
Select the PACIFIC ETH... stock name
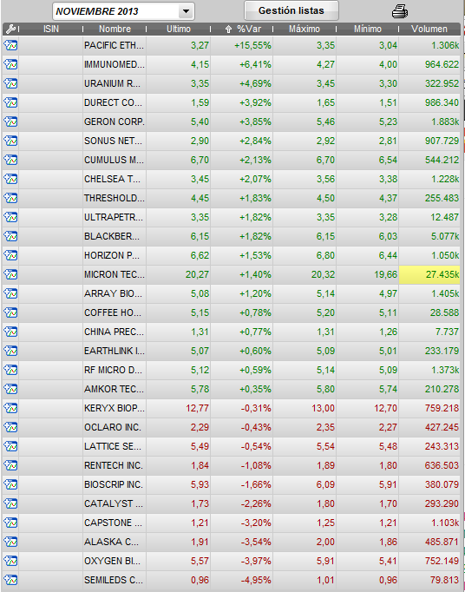click(114, 46)
